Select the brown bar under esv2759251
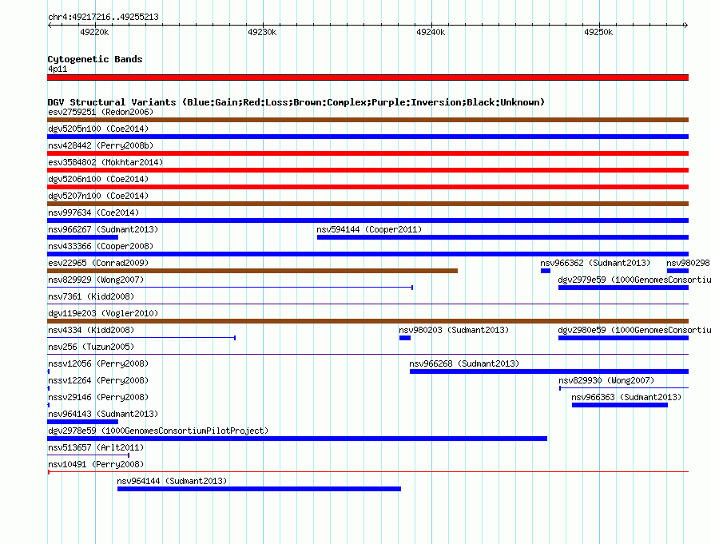The height and width of the screenshot is (544, 711). 367,120
